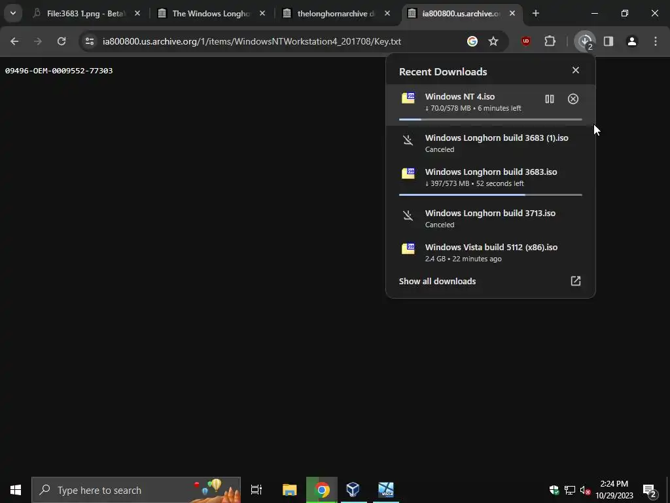
Task: Click the muted volume tray icon
Action: (586, 490)
